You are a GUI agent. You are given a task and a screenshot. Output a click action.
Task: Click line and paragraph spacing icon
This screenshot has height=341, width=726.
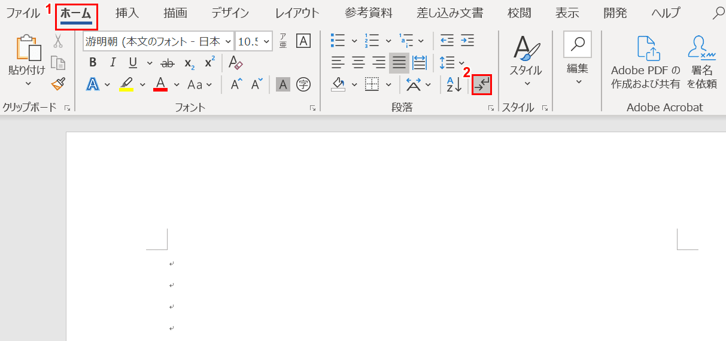click(x=447, y=62)
